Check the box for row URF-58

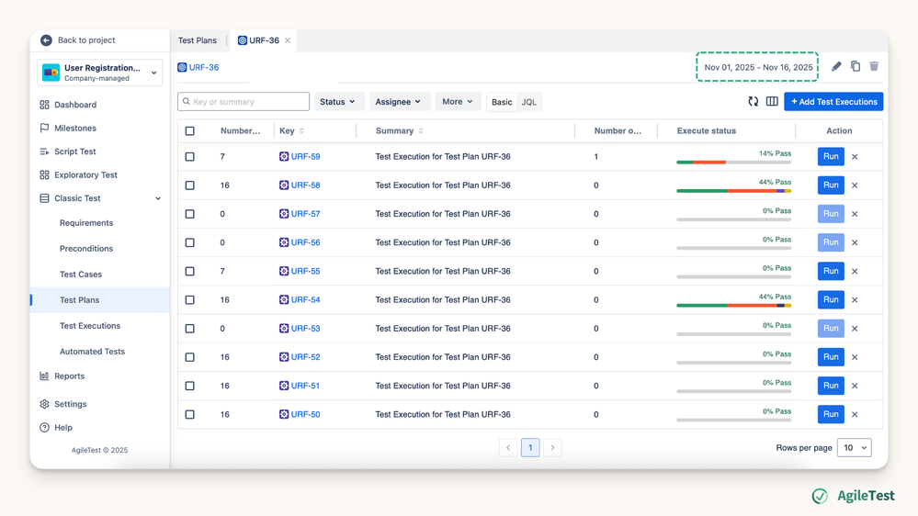point(189,185)
